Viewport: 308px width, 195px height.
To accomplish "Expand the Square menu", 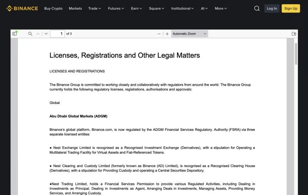I will tap(156, 9).
